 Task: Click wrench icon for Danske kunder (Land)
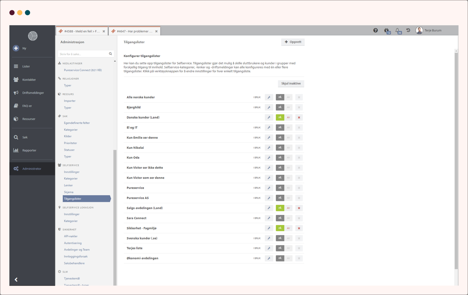coord(269,117)
